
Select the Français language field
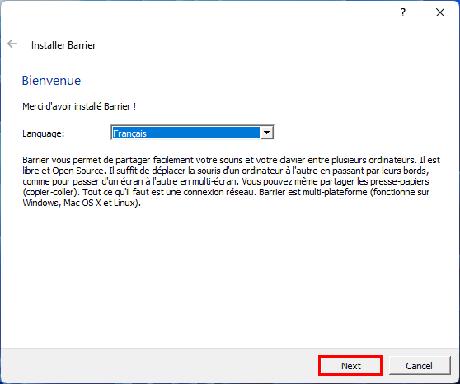192,133
